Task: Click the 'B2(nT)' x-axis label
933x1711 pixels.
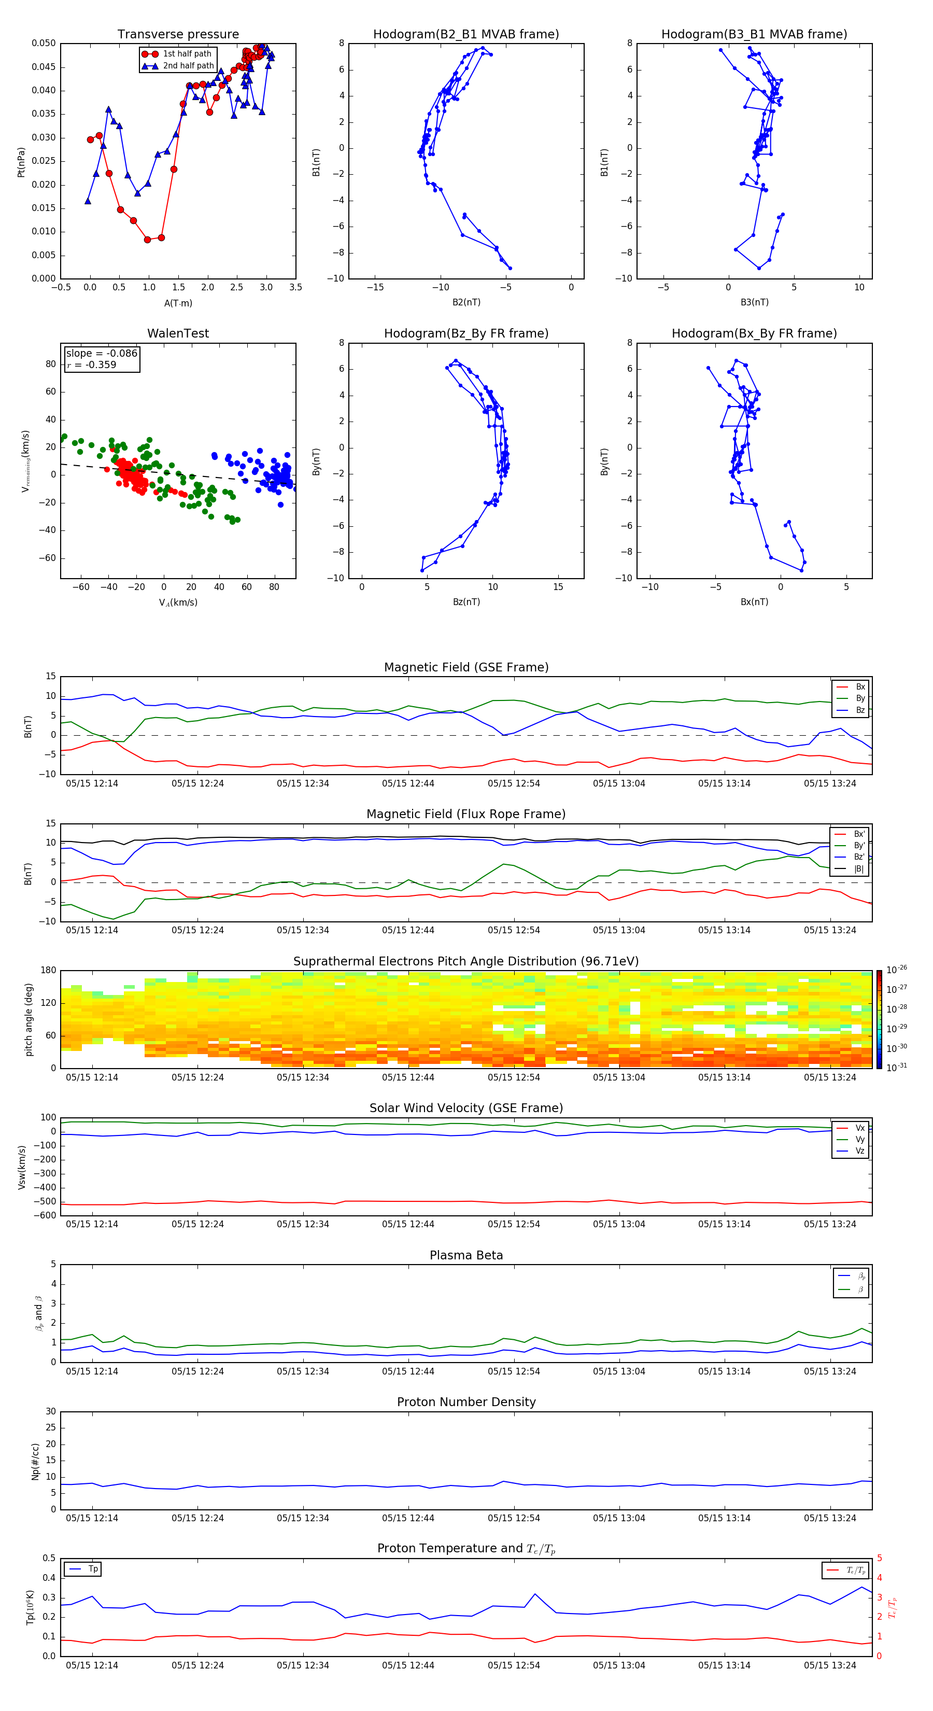Action: [x=466, y=302]
